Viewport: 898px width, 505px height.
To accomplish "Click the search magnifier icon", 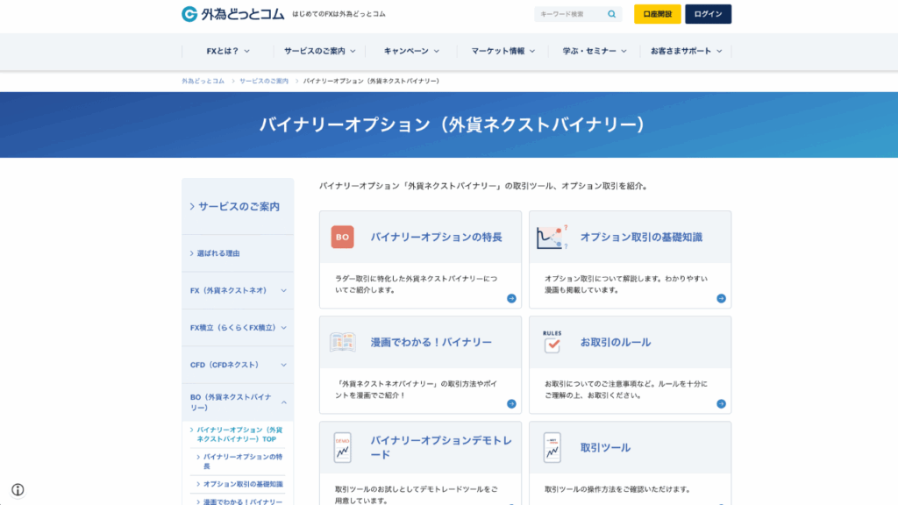I will click(611, 14).
